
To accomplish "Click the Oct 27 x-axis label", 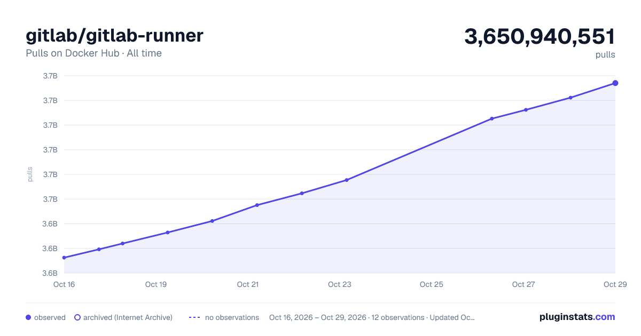I will coord(523,284).
